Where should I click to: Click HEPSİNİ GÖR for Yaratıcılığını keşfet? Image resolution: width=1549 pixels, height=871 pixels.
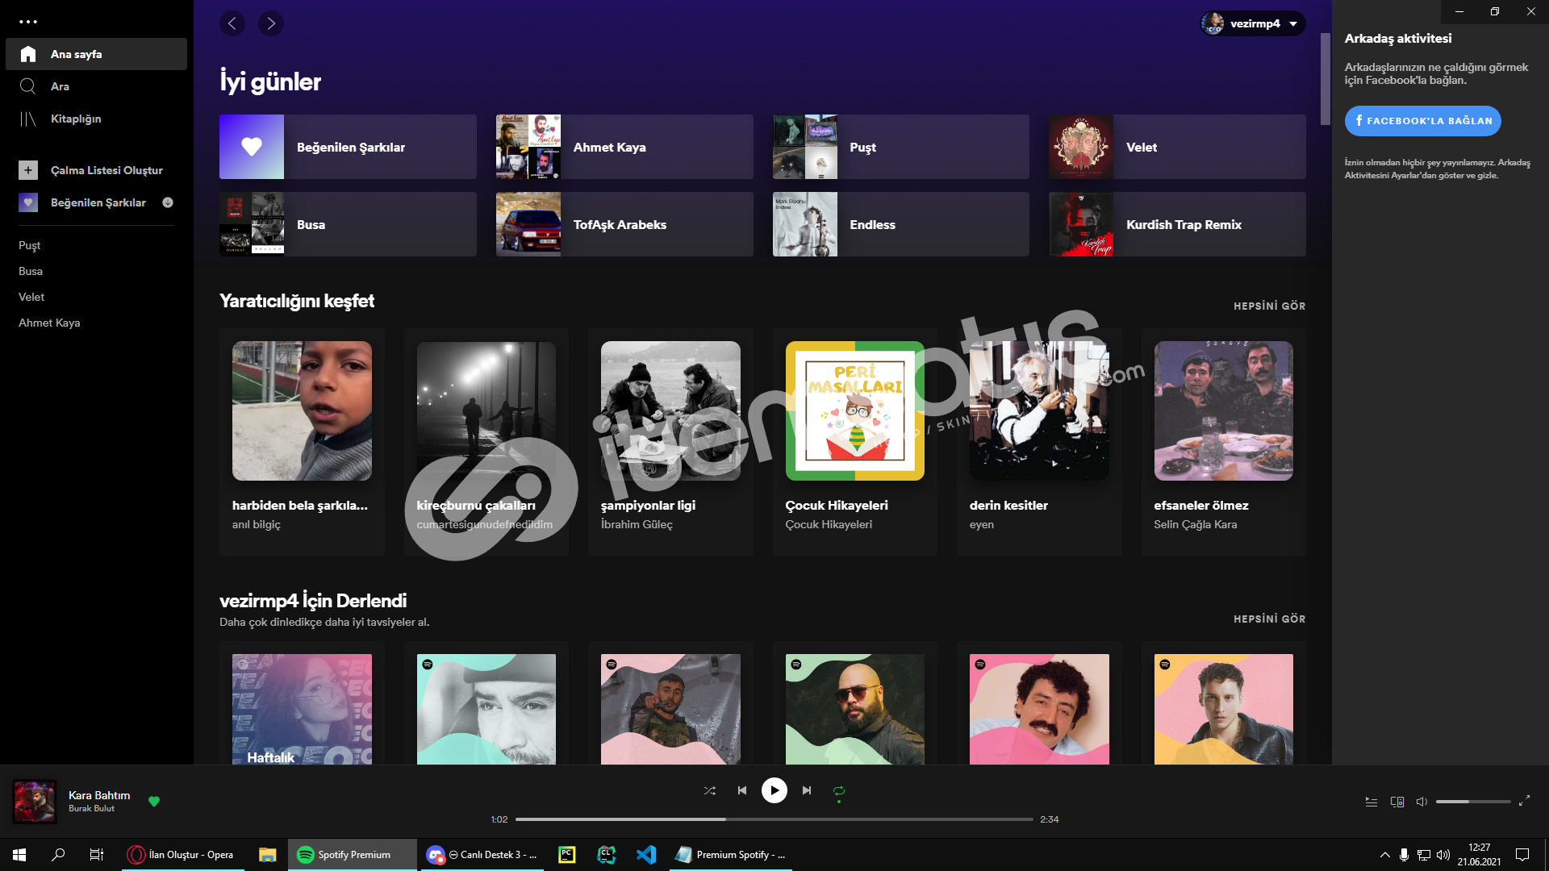tap(1269, 306)
